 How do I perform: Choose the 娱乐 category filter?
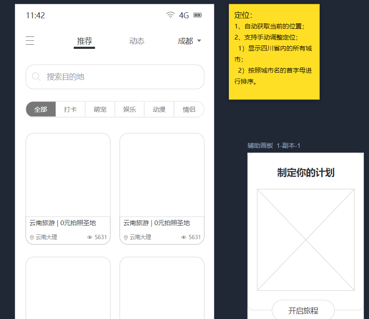130,109
